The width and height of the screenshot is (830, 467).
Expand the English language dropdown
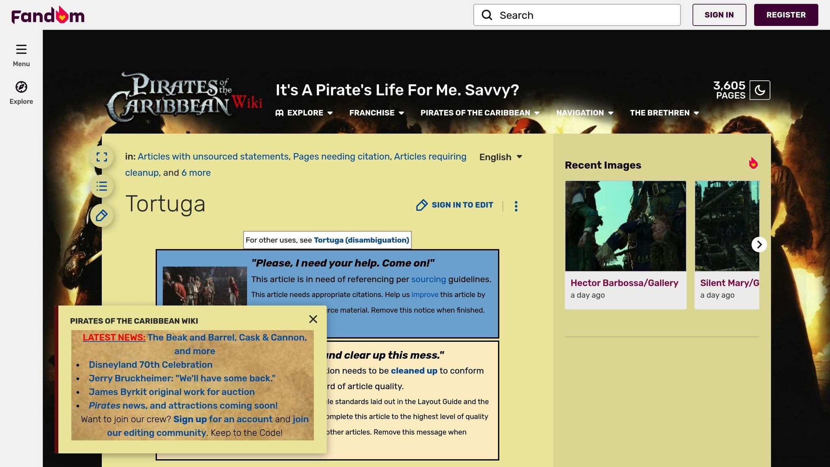501,157
